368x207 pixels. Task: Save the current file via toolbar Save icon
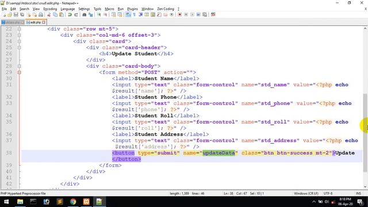tap(16, 14)
